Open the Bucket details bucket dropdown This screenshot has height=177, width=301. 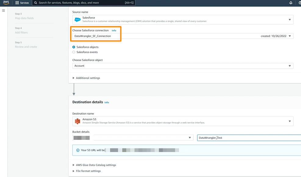[x=133, y=138]
